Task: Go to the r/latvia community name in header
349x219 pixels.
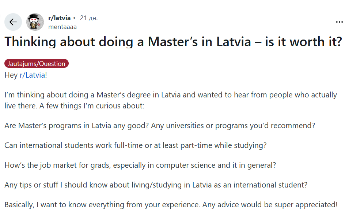Action: click(59, 18)
